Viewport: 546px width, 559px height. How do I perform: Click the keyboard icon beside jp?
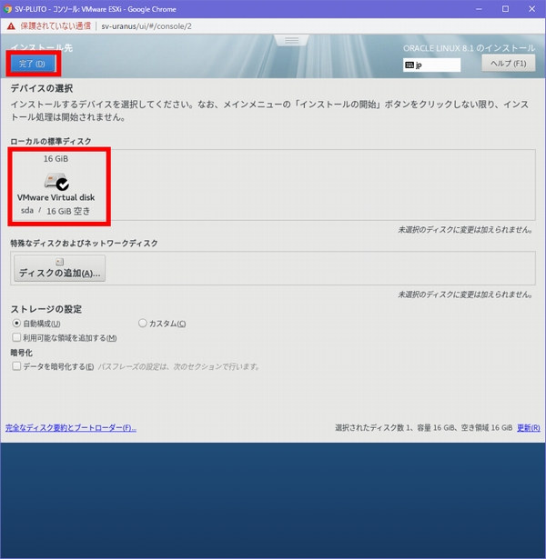click(409, 65)
